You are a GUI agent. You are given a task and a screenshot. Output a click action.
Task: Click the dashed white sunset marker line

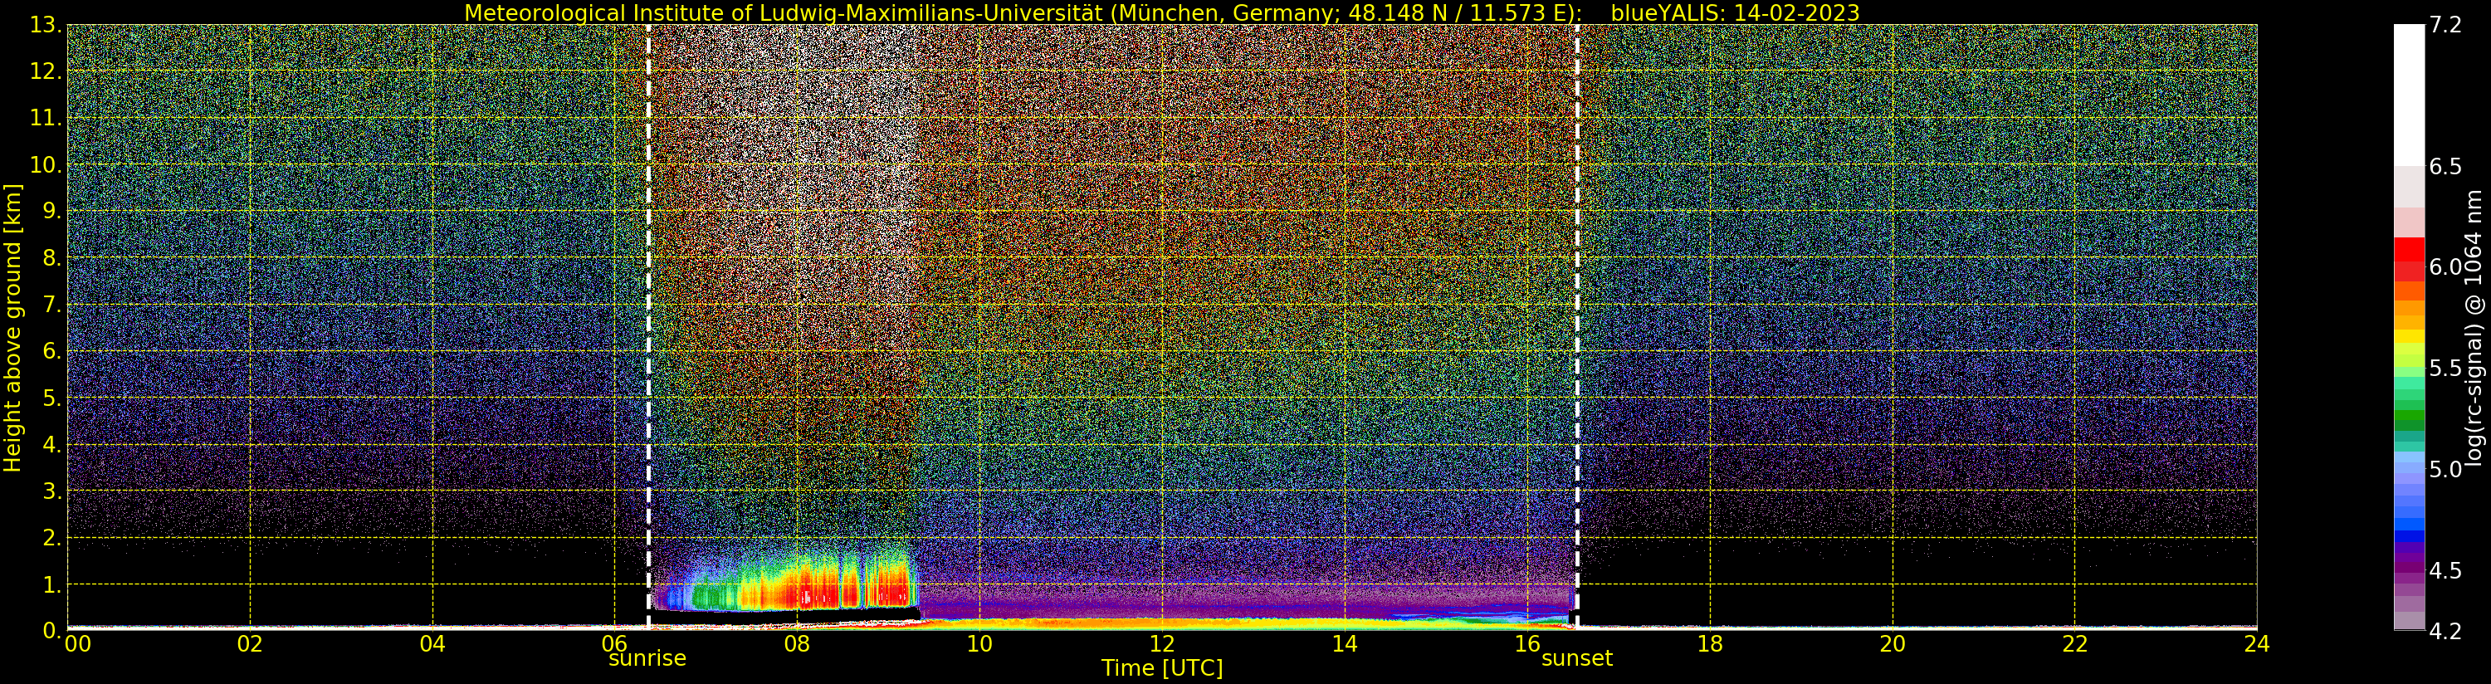pos(1577,327)
